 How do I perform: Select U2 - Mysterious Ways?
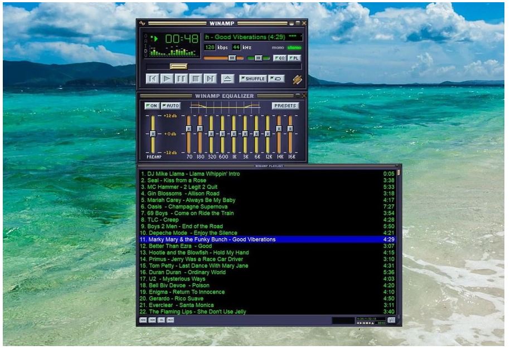[x=267, y=279]
